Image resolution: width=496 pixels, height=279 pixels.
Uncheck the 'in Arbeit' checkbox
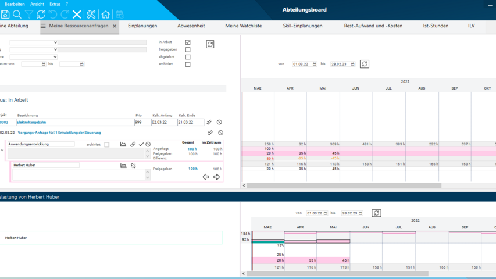188,42
